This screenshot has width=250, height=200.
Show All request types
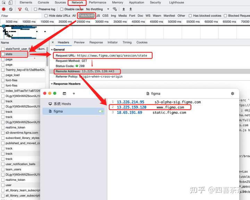(74, 16)
